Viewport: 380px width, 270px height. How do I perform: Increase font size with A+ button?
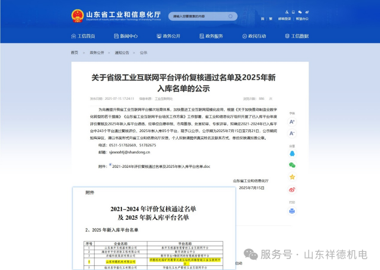pyautogui.click(x=292, y=122)
